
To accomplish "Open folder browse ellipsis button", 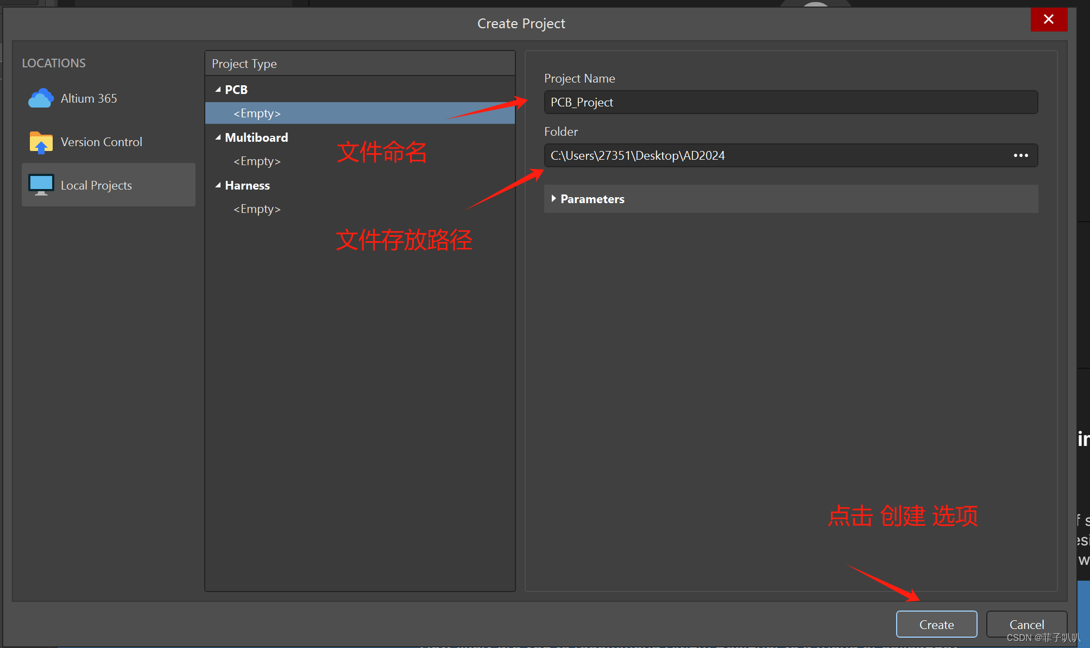I will pyautogui.click(x=1020, y=155).
